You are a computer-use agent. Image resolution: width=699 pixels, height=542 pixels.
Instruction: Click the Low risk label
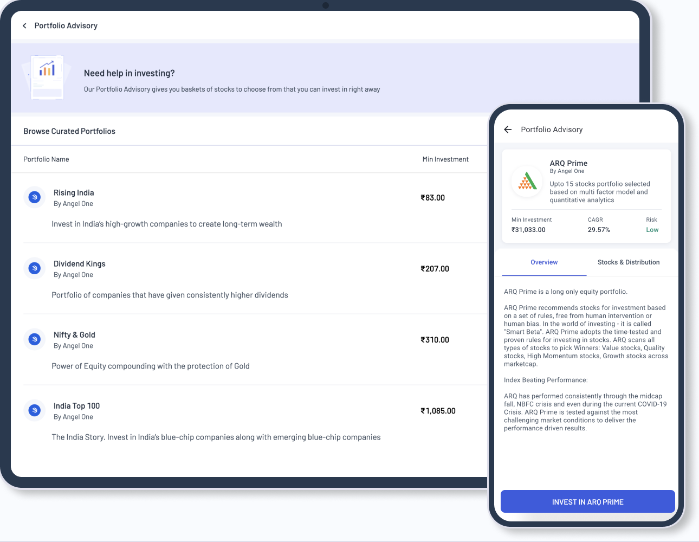652,230
